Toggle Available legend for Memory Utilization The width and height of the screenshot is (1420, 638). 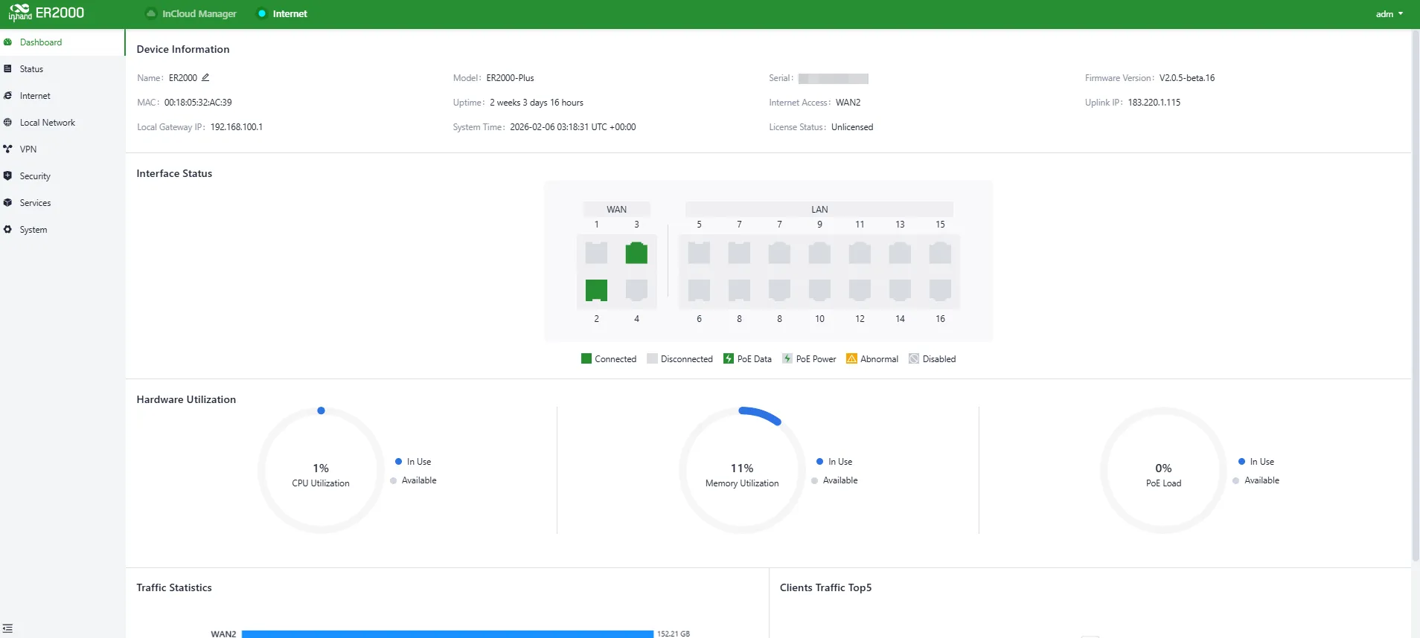point(834,480)
